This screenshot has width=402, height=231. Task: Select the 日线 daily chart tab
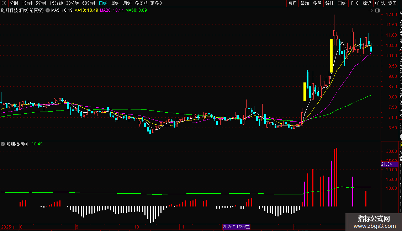tap(103, 3)
